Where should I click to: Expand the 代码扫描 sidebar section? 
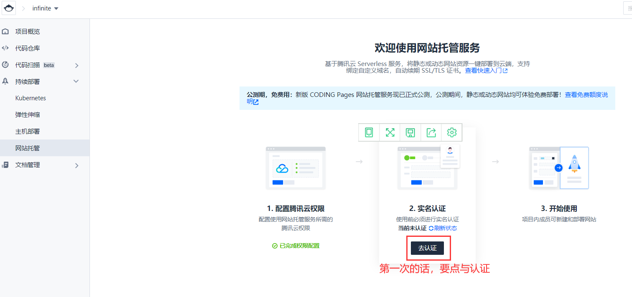pyautogui.click(x=76, y=65)
